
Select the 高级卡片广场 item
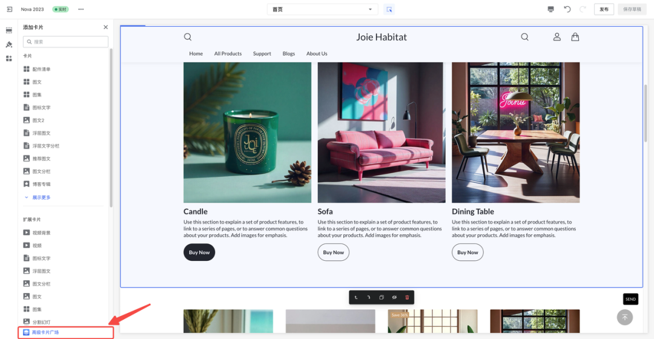[x=45, y=332]
